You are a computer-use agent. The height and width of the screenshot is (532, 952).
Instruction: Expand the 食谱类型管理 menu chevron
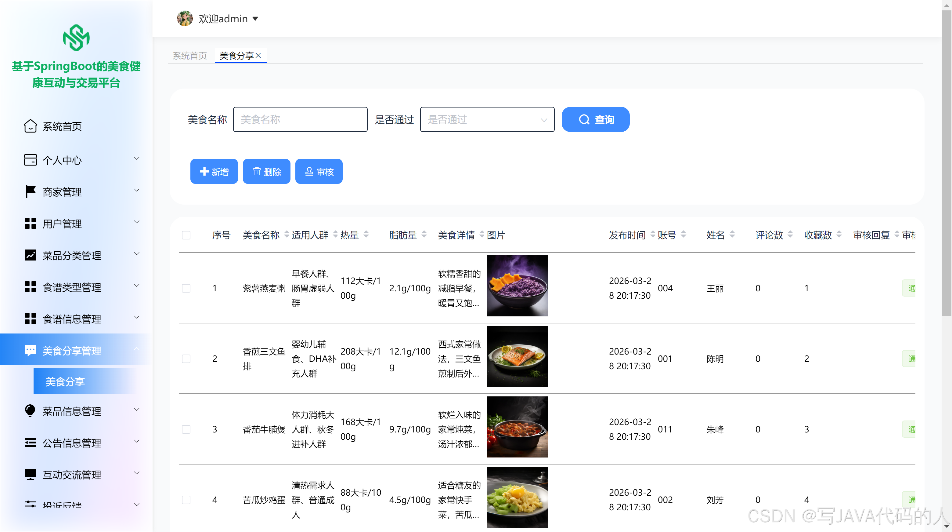[137, 285]
